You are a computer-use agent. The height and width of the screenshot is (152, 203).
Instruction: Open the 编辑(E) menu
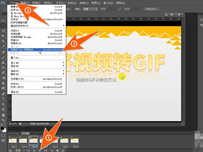click(25, 3)
